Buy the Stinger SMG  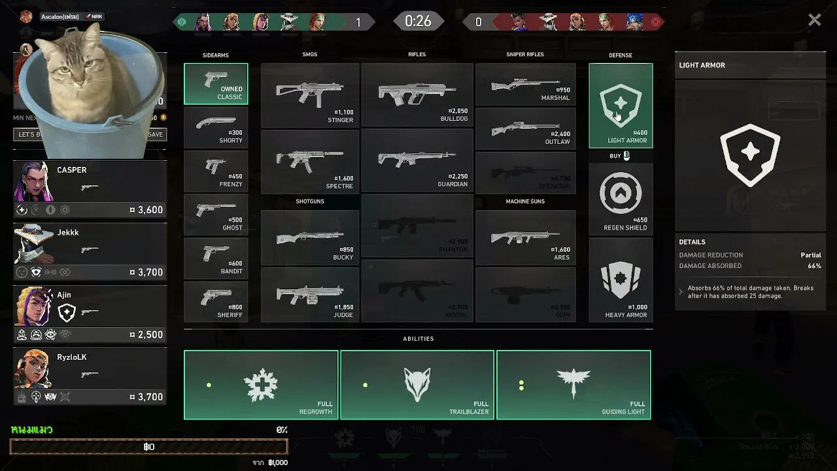pyautogui.click(x=310, y=95)
